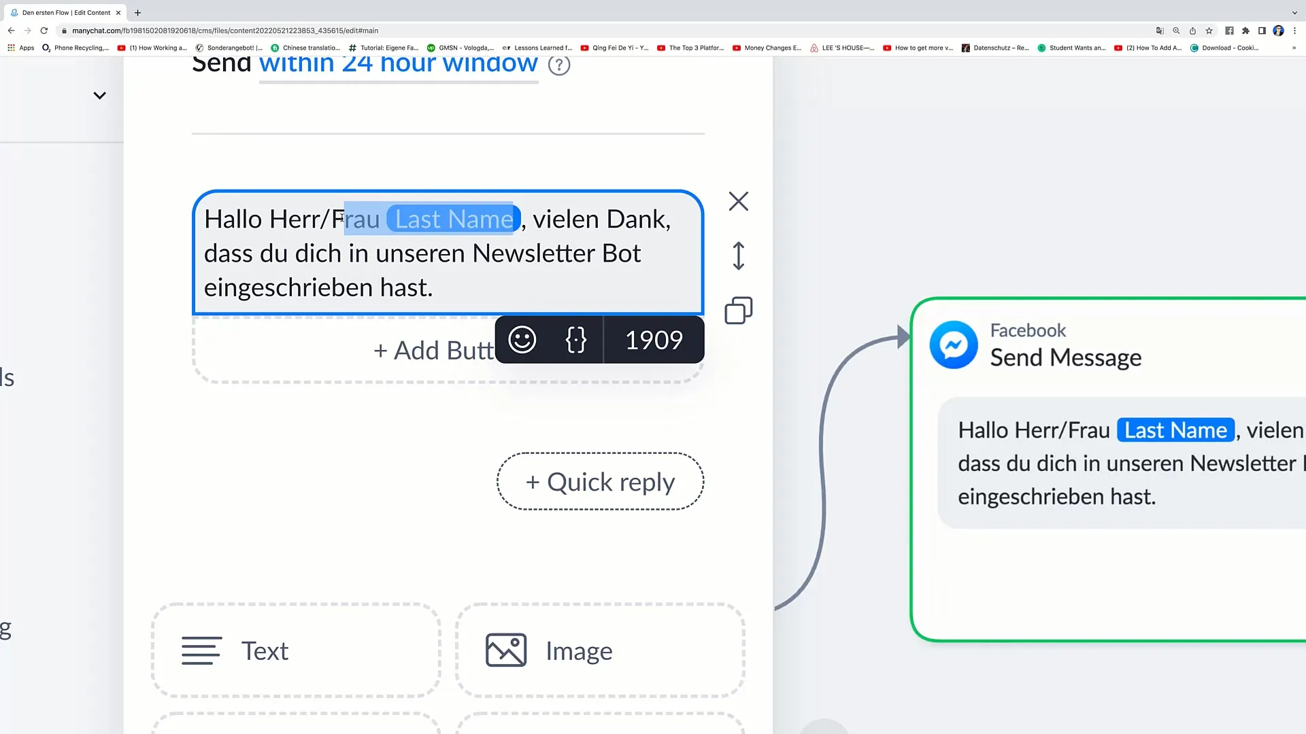Open the custom fields/variables menu
Viewport: 1306px width, 734px height.
pos(575,338)
